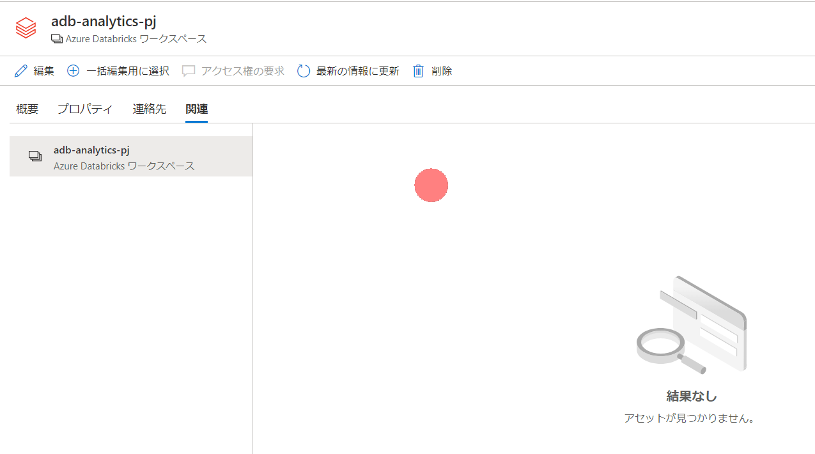Select the pencil edit icon in the toolbar
The image size is (815, 454).
(21, 70)
